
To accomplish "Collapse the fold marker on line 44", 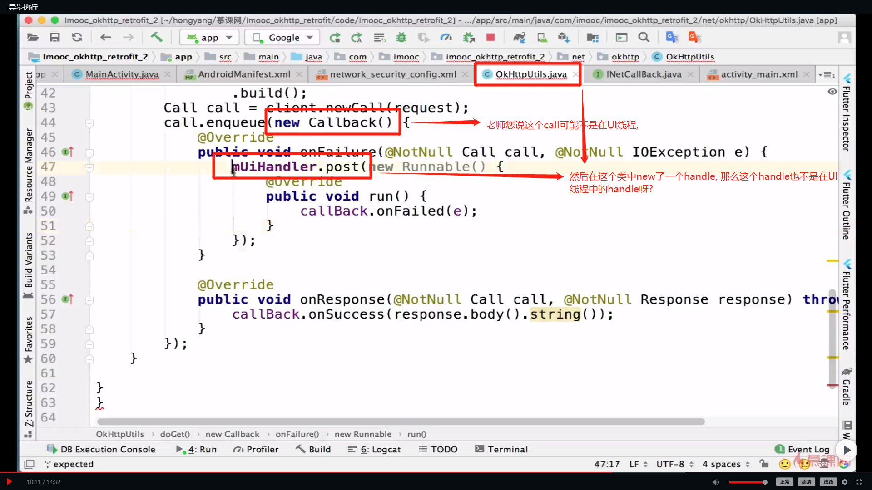I will pos(89,123).
